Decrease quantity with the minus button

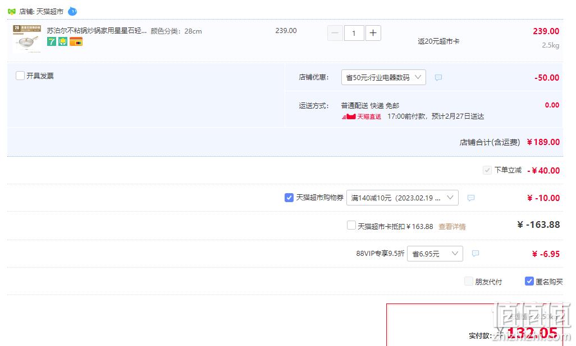coord(335,33)
